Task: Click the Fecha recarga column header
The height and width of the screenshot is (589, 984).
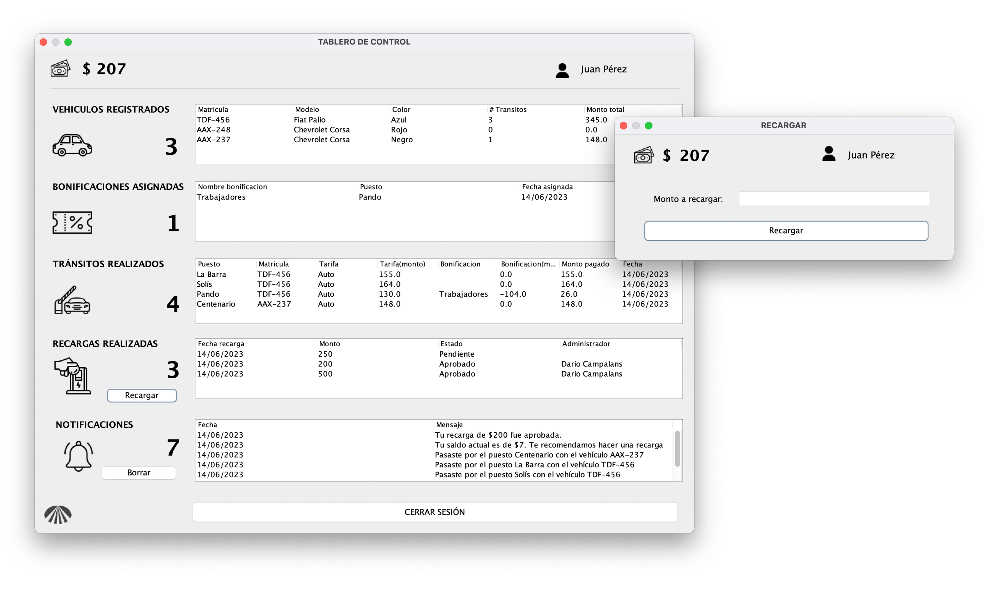Action: click(256, 344)
